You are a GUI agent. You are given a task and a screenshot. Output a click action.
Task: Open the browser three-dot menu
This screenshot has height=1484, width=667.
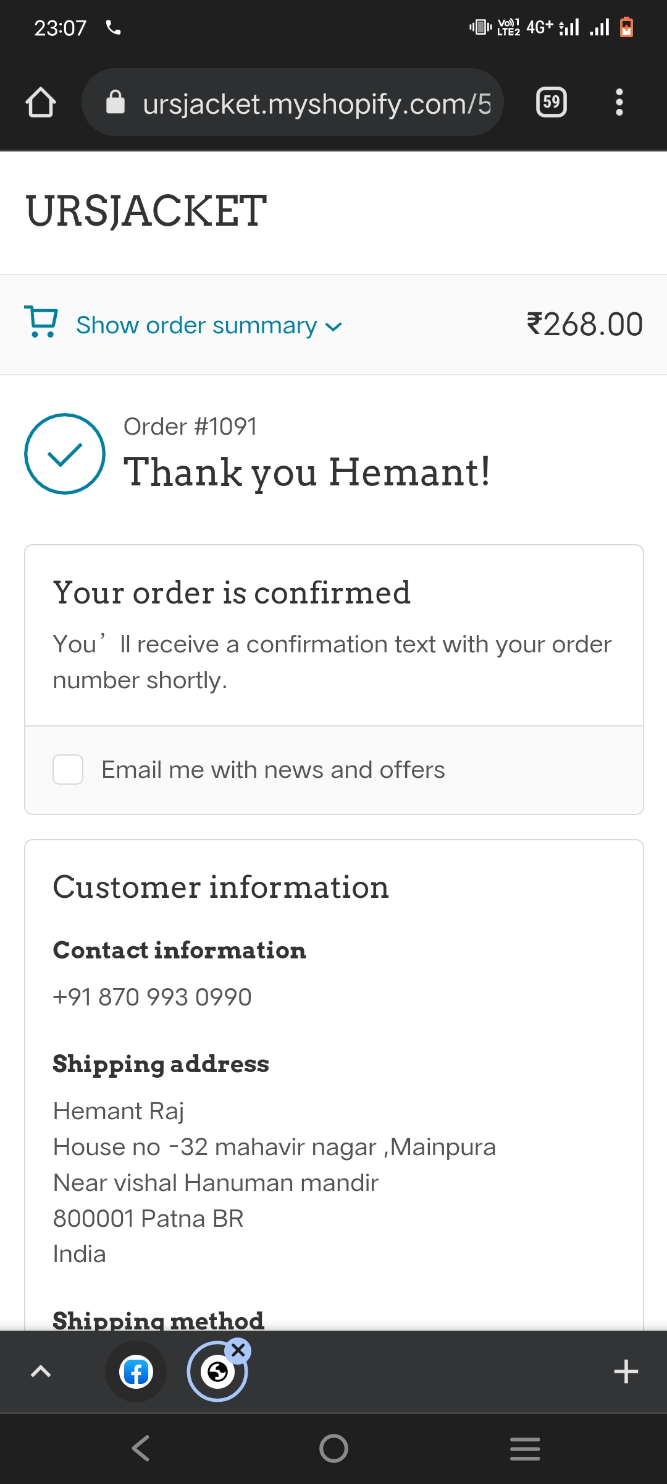click(619, 103)
